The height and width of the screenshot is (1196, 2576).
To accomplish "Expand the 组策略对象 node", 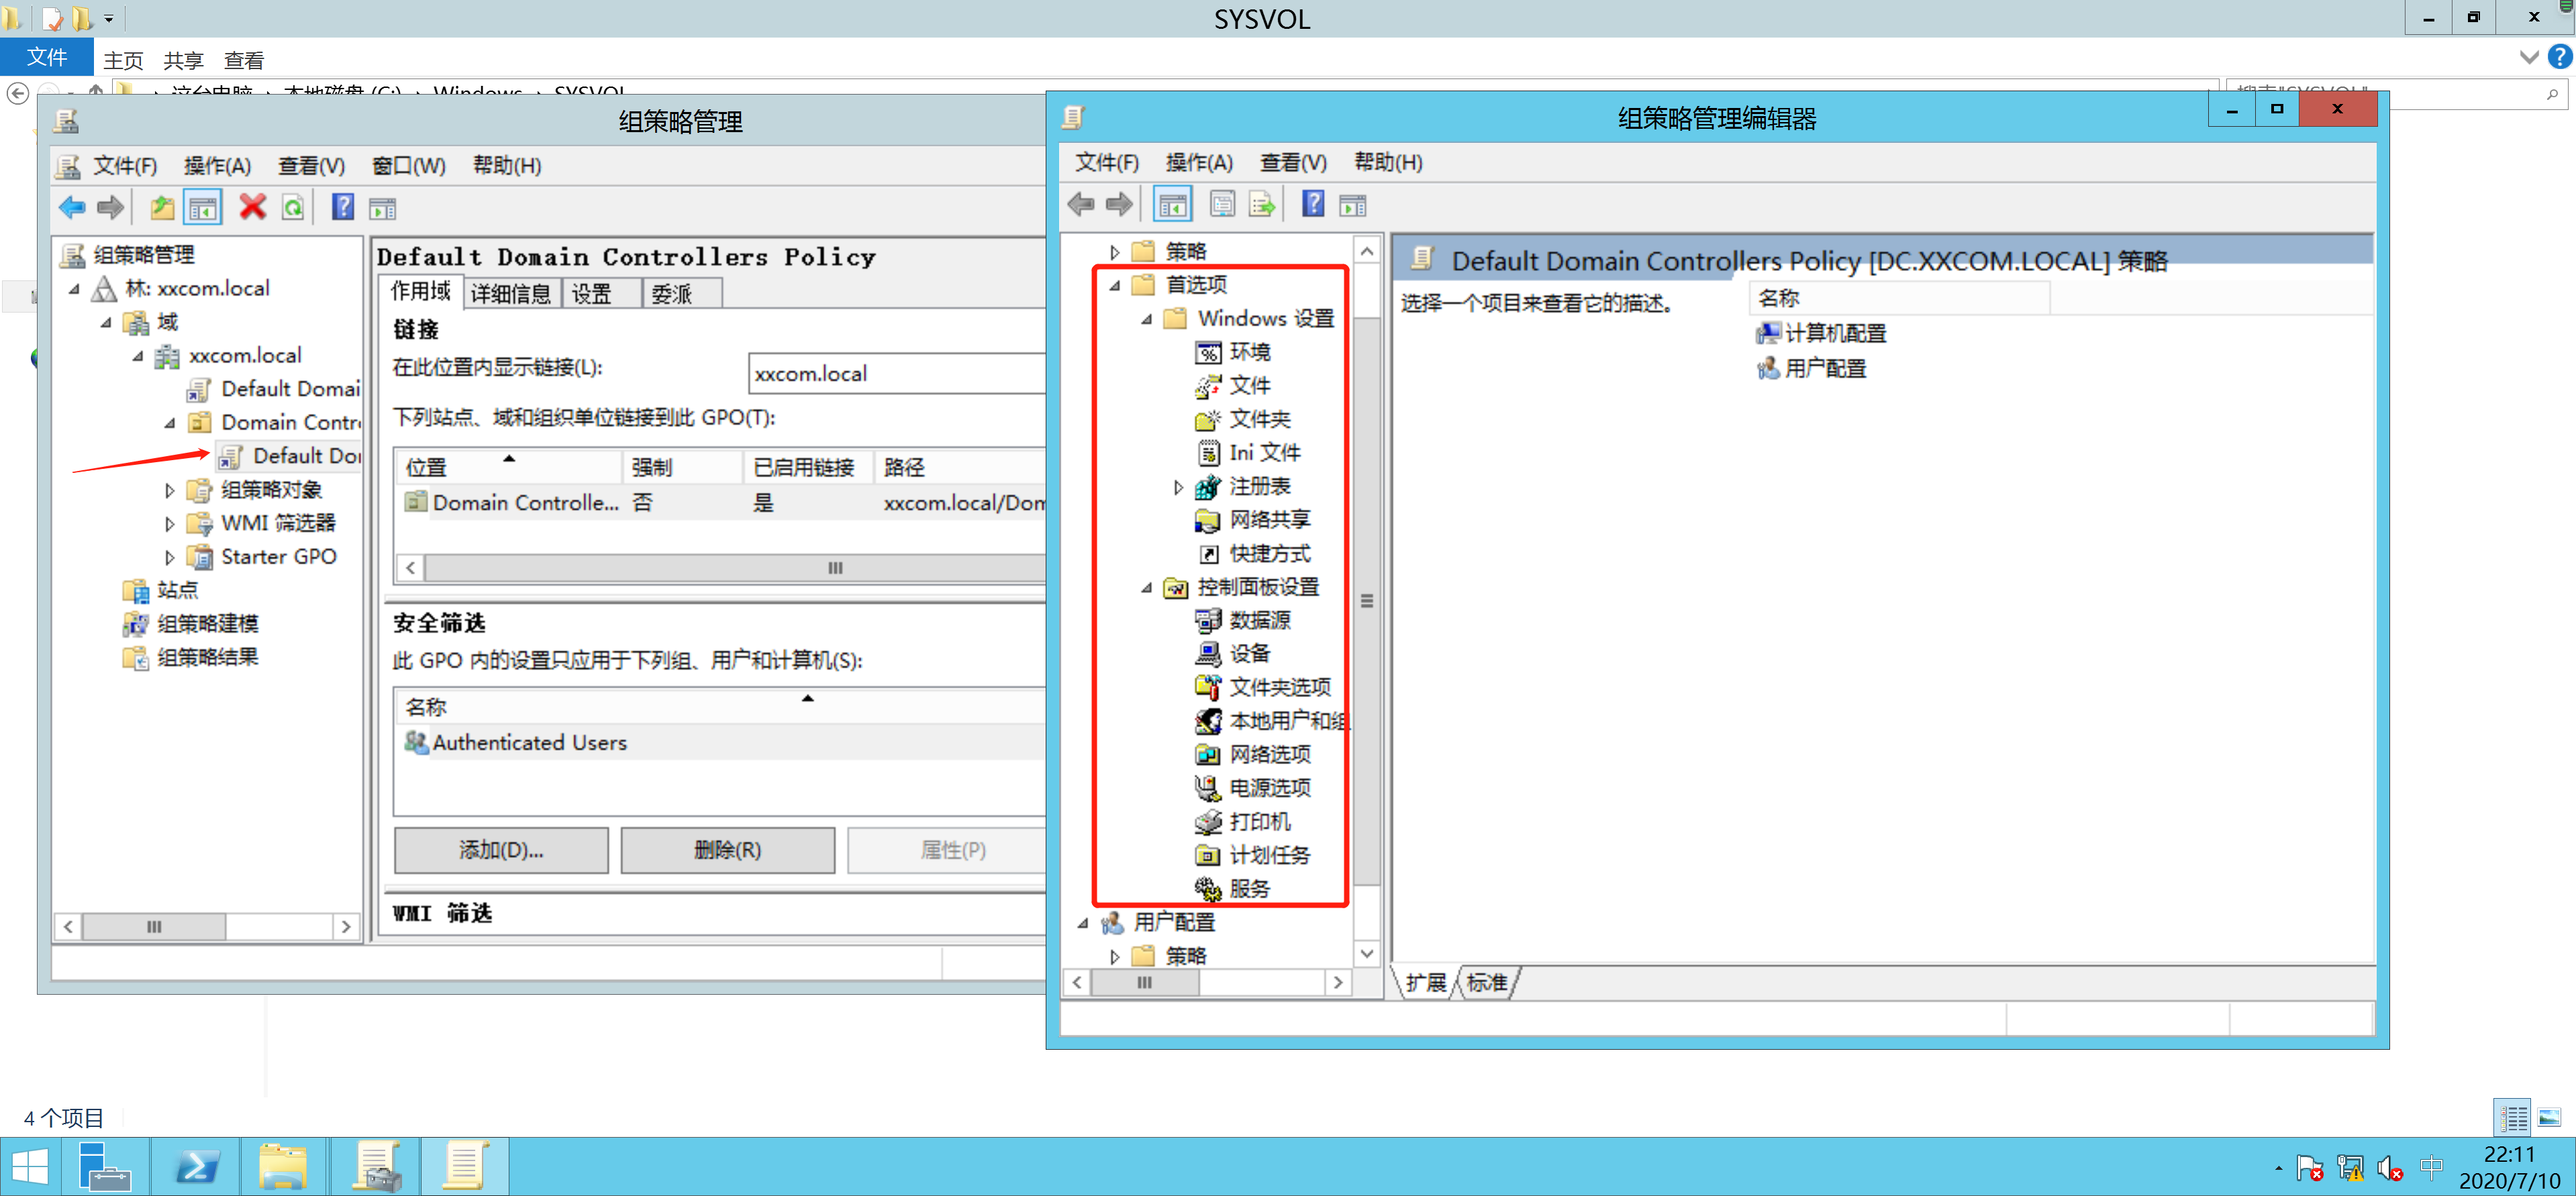I will (x=170, y=490).
